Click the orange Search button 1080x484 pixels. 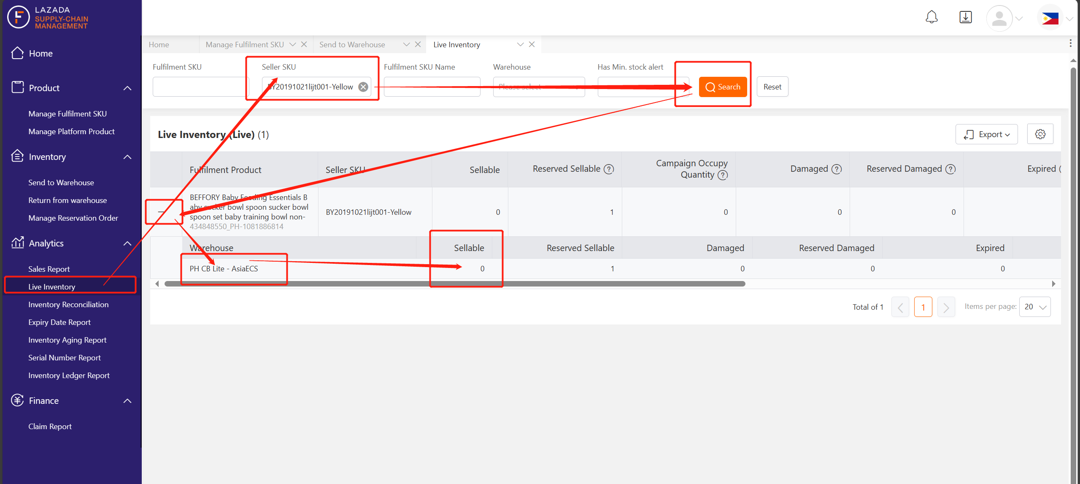click(x=723, y=87)
